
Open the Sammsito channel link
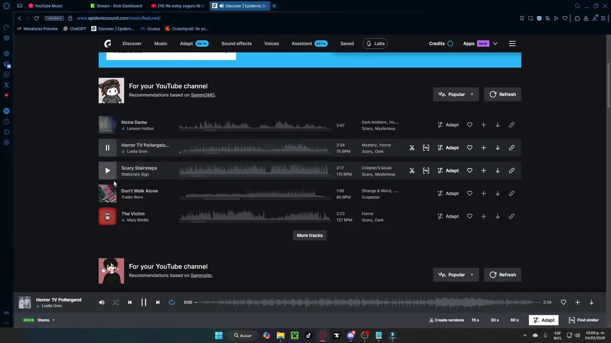[x=201, y=275]
